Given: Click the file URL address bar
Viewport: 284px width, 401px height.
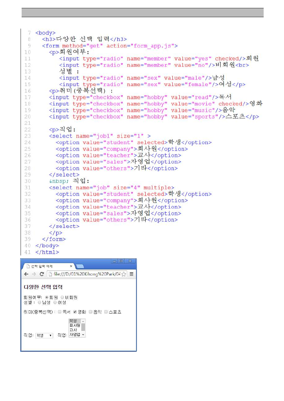Looking at the screenshot, I should (x=84, y=274).
